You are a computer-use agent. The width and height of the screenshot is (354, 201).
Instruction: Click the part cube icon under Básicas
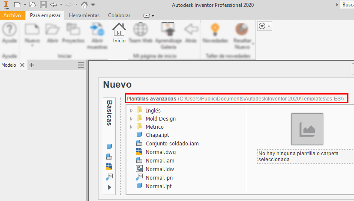coord(109,146)
